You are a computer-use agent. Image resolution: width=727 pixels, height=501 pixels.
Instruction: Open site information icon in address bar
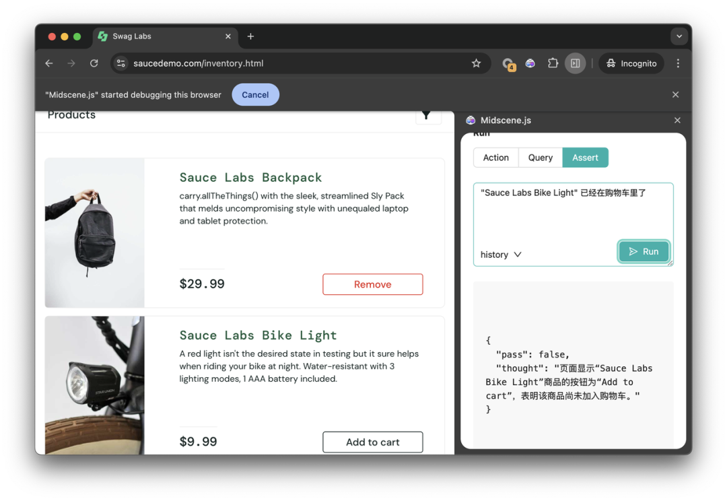(121, 63)
